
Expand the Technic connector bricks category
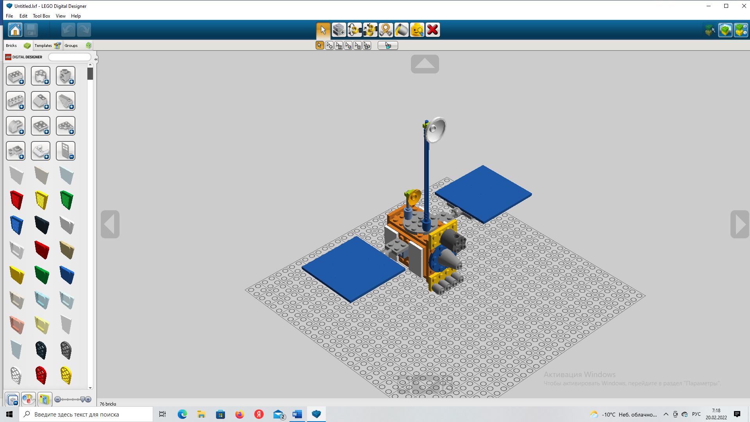[x=66, y=76]
